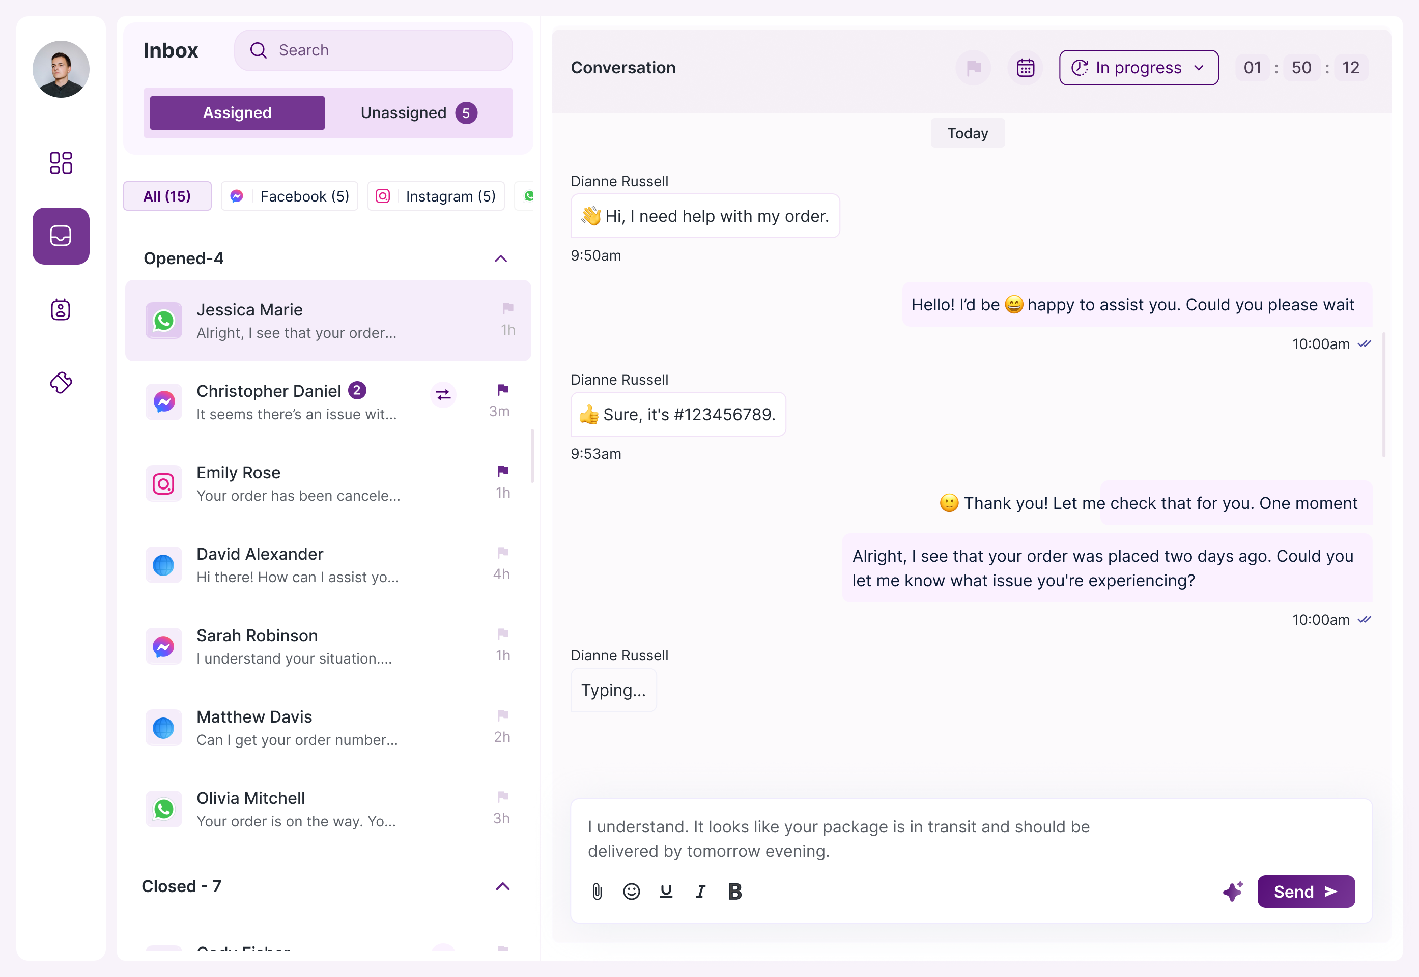Toggle the flag in conversation header
The width and height of the screenshot is (1419, 977).
tap(973, 67)
